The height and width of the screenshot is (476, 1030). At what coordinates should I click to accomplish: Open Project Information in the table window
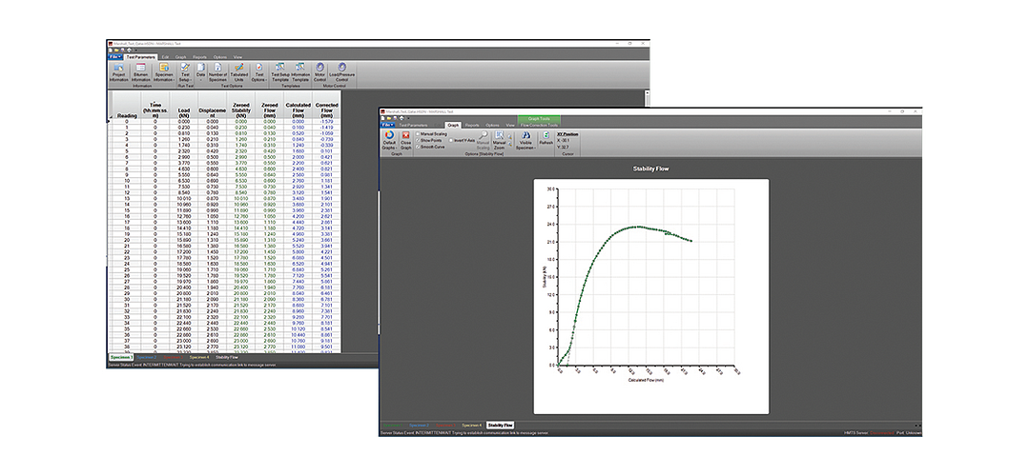tap(119, 71)
